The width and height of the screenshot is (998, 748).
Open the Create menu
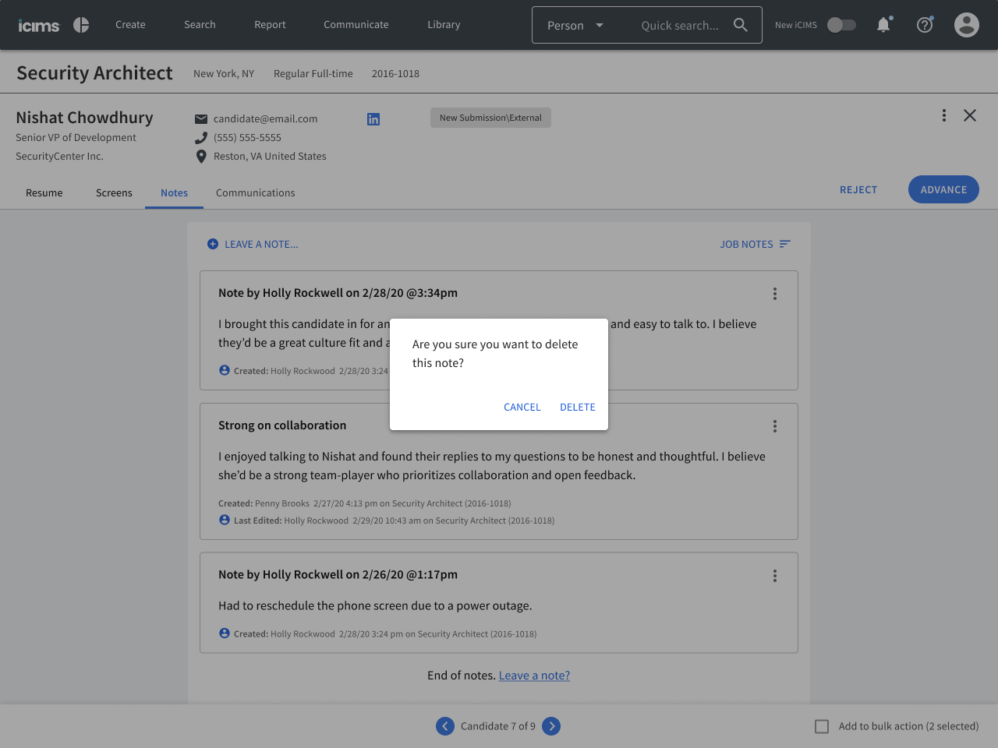130,25
